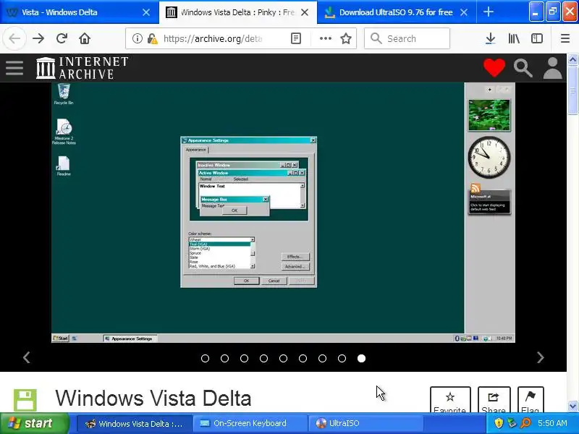Toggle the sidebar view icon

(537, 38)
